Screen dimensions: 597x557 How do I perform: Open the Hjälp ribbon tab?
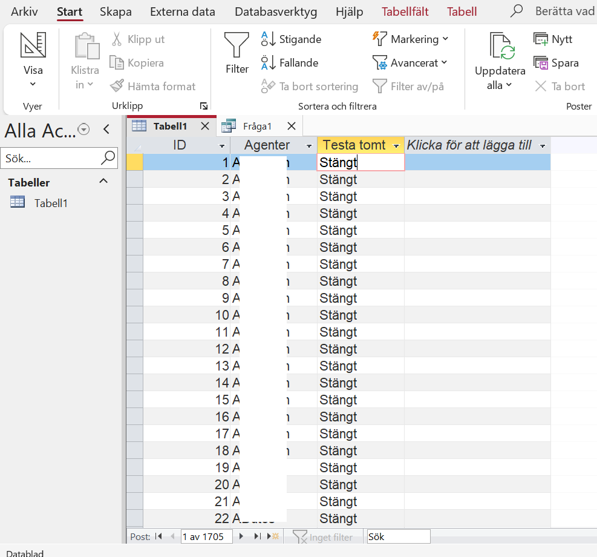tap(349, 12)
